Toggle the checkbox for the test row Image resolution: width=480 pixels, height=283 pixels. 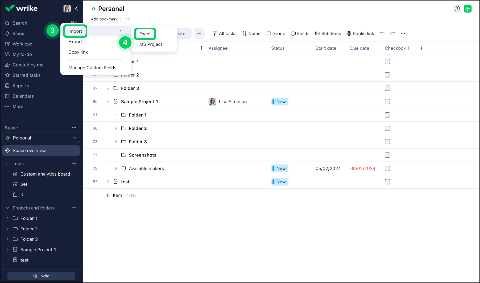point(387,182)
